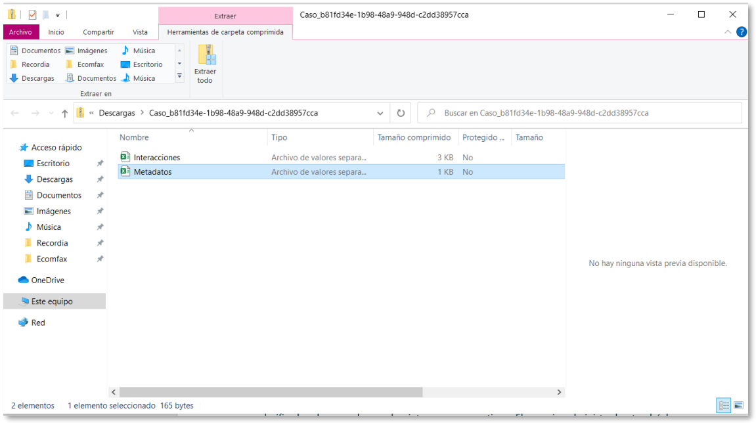756x423 pixels.
Task: Click the Metadatos CSV file icon
Action: 125,171
